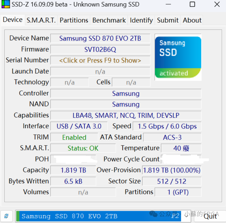The image size is (226, 223).
Task: Click the ATA Standard ACS-3 value
Action: tap(172, 137)
